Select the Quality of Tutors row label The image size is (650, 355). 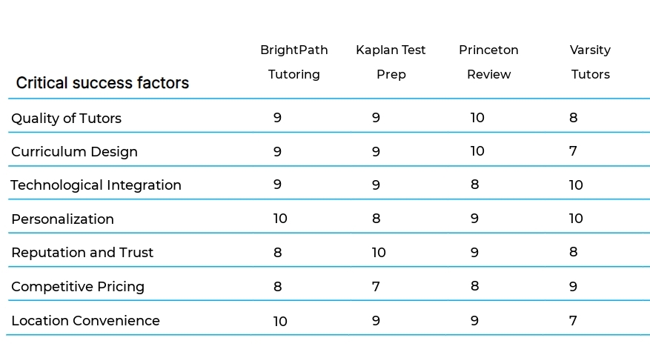66,119
